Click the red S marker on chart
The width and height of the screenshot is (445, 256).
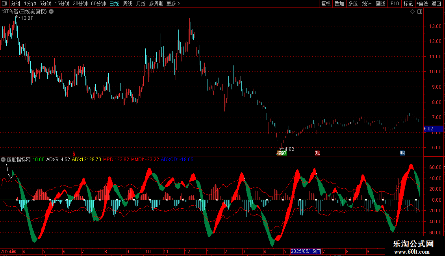pyautogui.click(x=74, y=154)
